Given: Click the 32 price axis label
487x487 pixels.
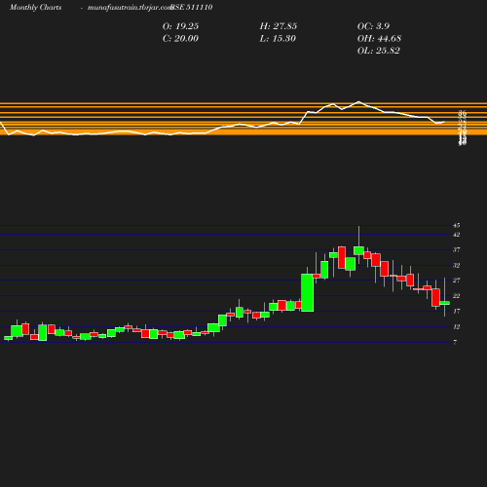Looking at the screenshot, I should tap(457, 265).
